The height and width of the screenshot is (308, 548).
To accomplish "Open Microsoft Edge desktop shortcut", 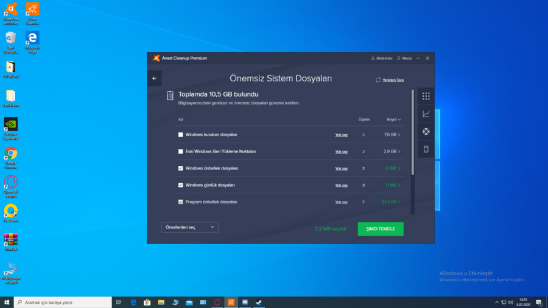I will pyautogui.click(x=32, y=43).
